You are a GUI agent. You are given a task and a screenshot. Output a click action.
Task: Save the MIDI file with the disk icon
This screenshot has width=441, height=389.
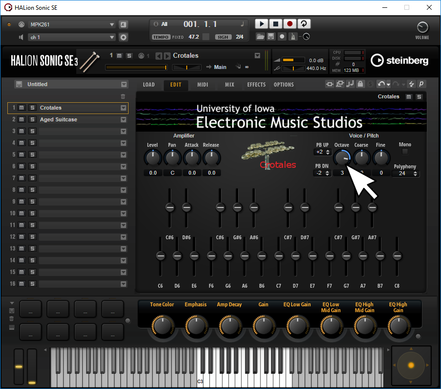[x=271, y=37]
